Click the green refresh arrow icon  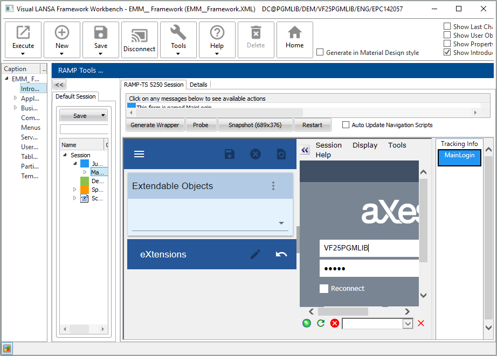click(x=321, y=323)
